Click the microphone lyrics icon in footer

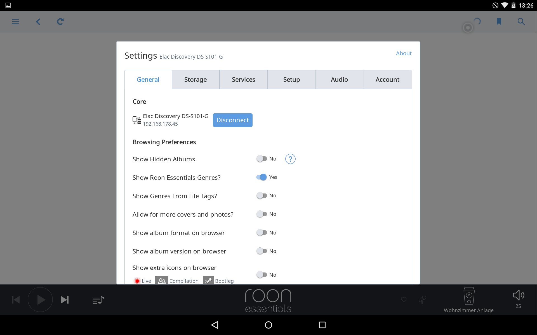point(422,300)
